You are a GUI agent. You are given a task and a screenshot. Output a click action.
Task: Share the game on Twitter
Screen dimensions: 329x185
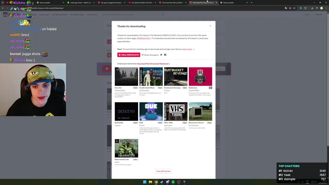point(161,55)
